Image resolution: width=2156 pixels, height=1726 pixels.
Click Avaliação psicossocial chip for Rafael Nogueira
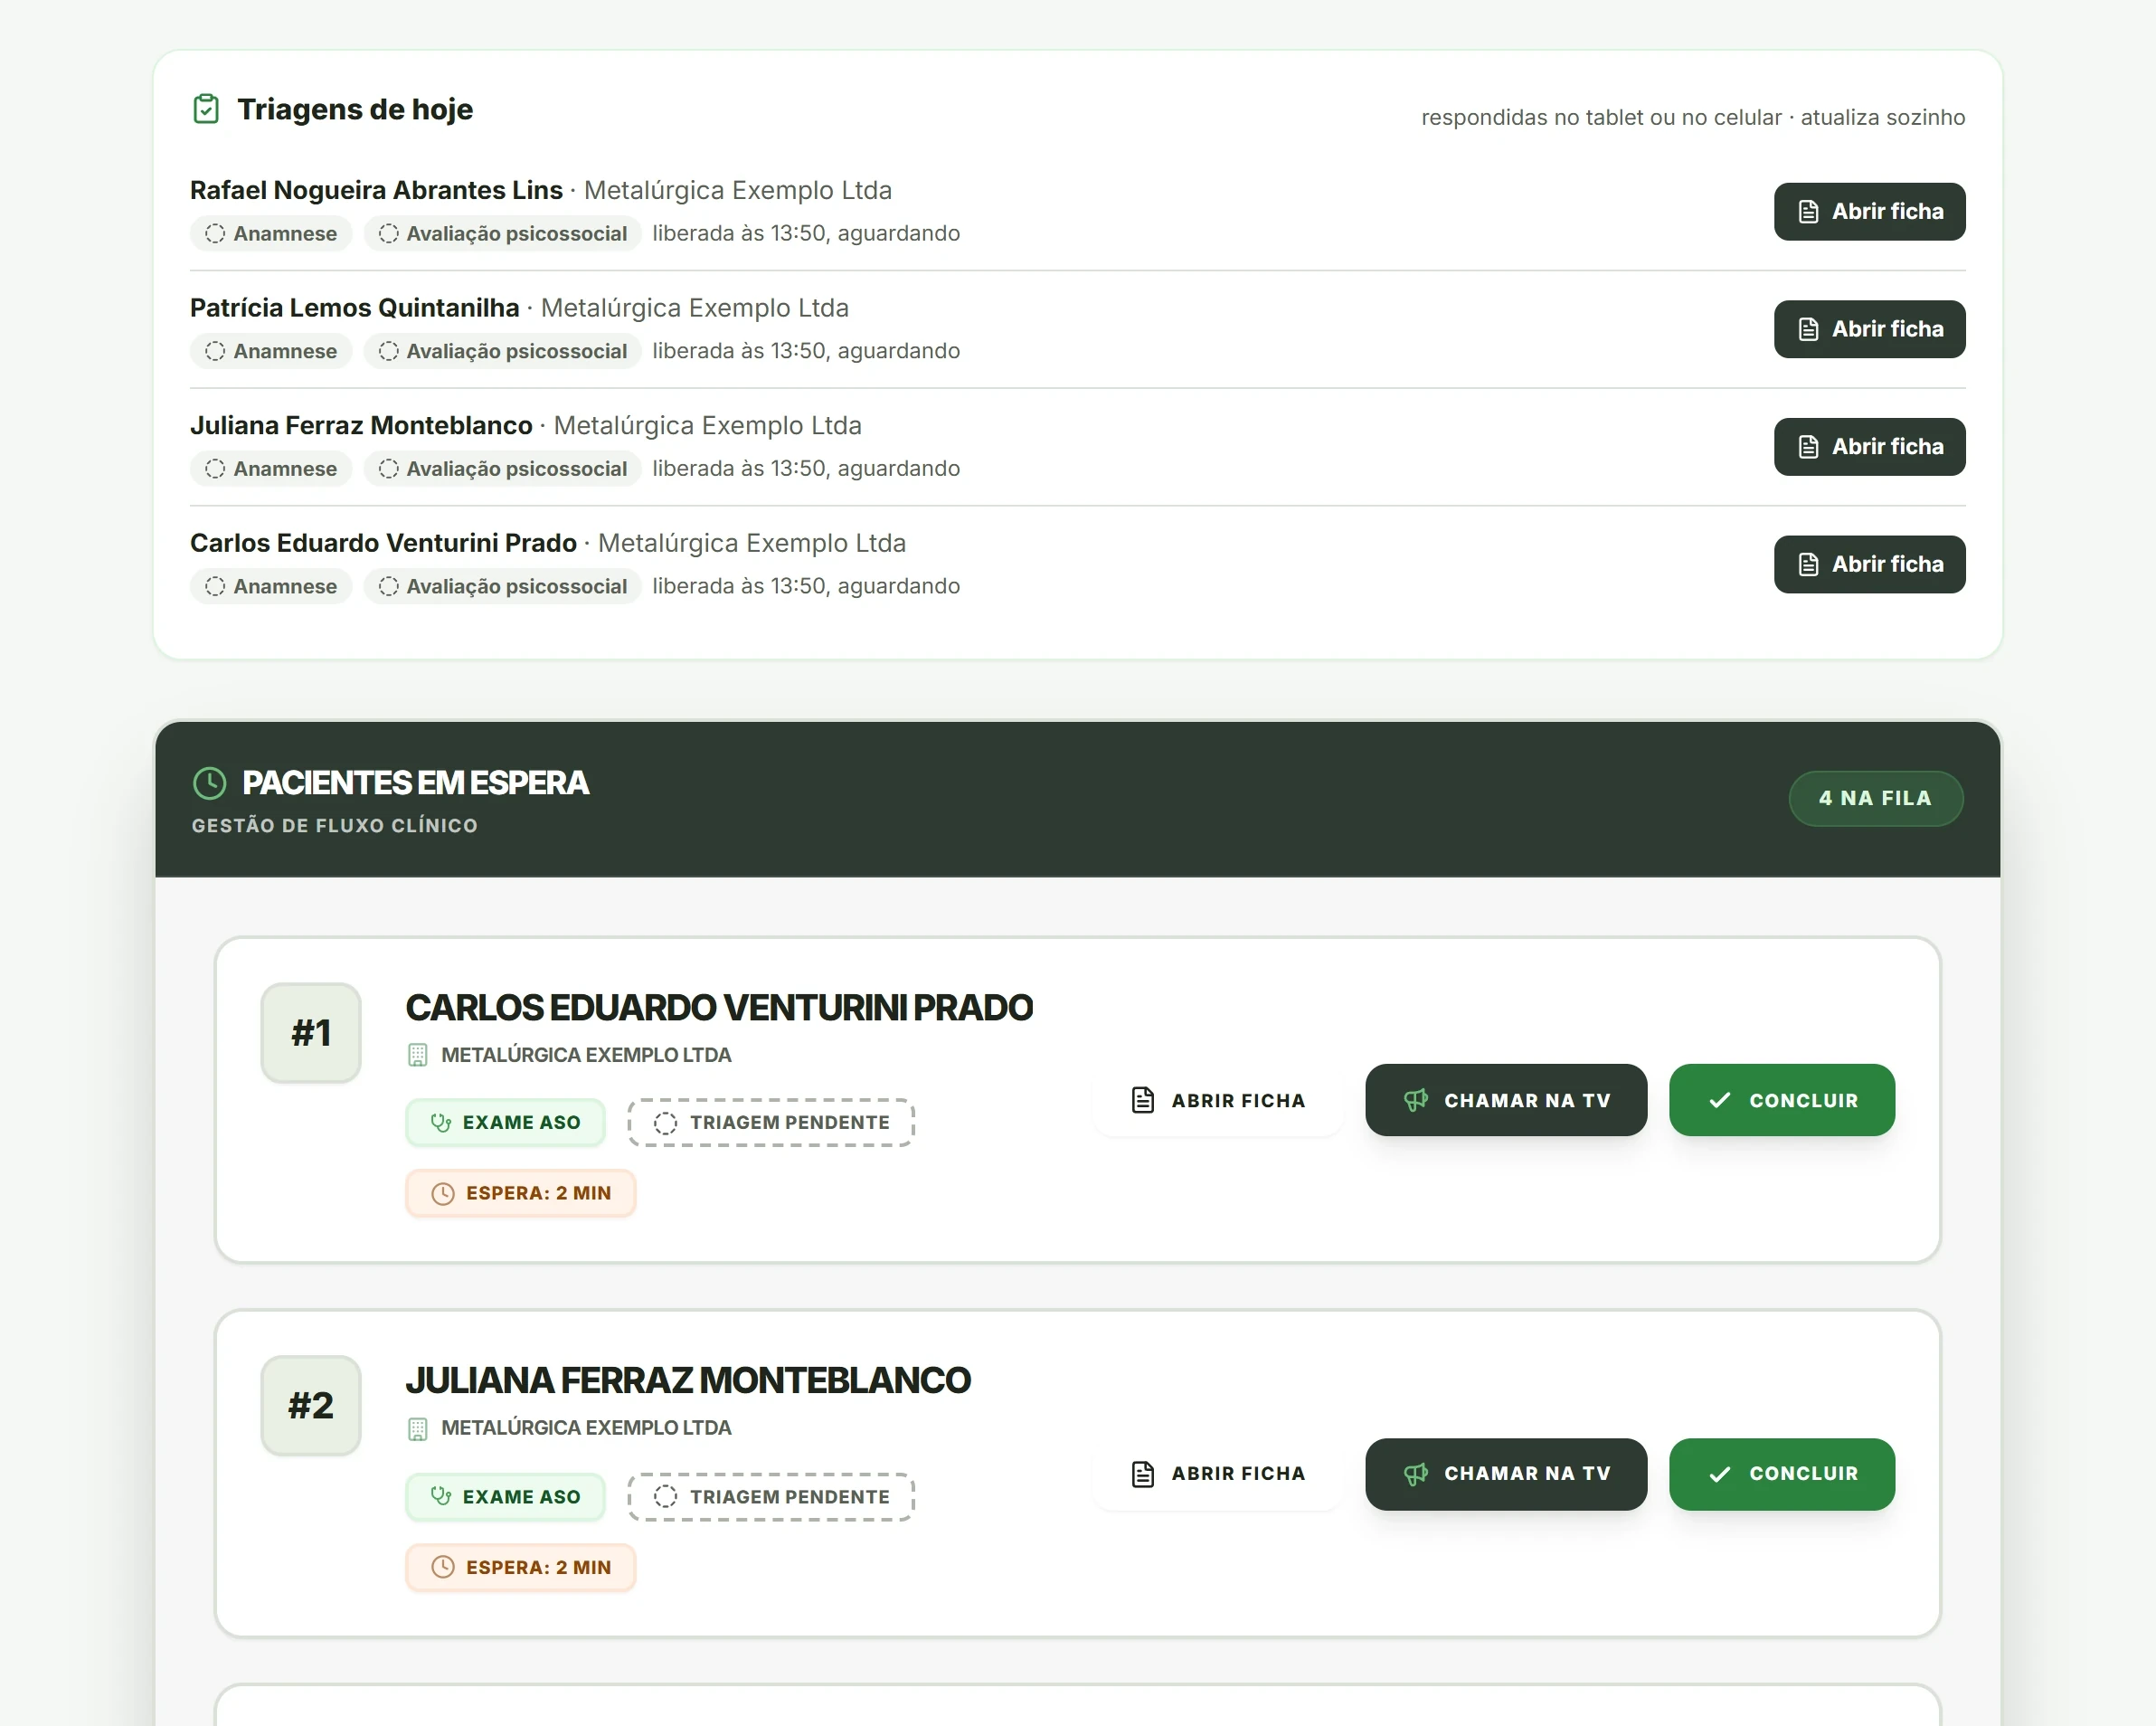[502, 233]
